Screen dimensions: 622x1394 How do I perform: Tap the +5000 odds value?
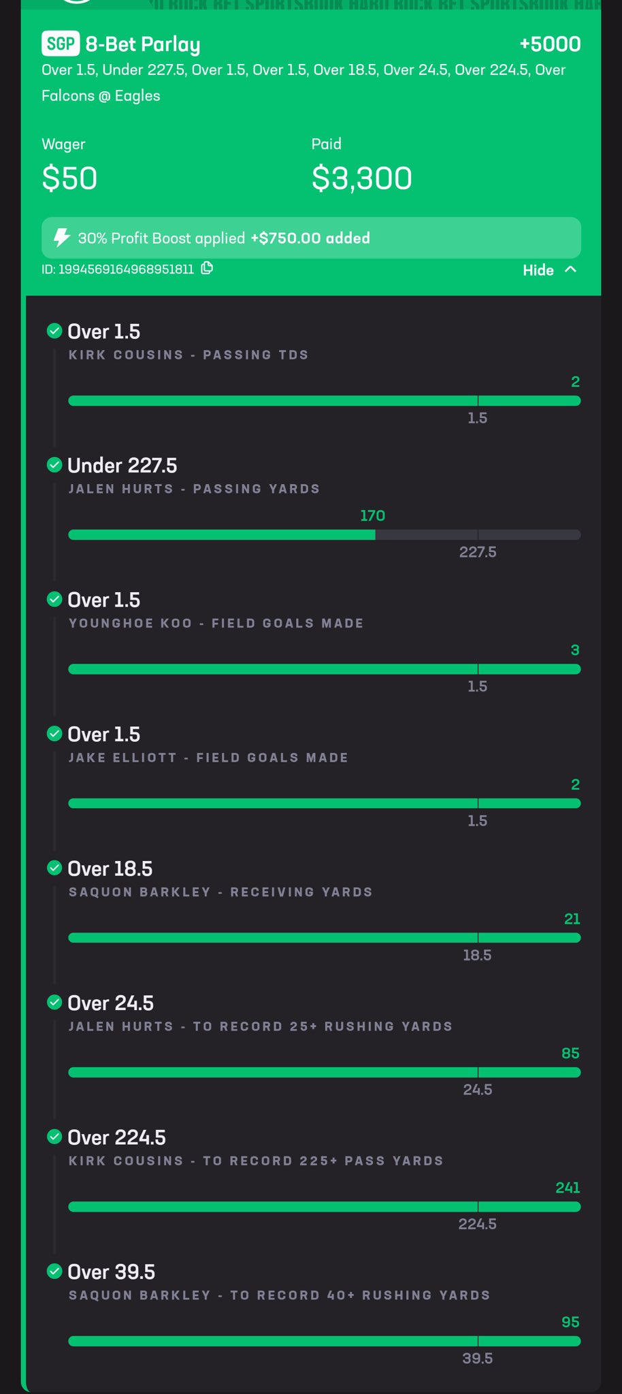click(550, 44)
